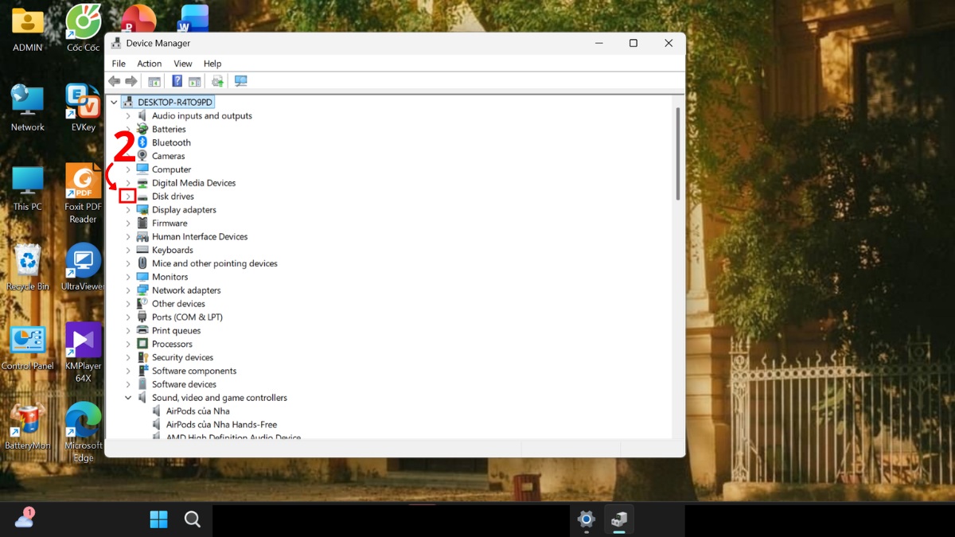Open the Action menu
This screenshot has width=955, height=537.
point(149,64)
